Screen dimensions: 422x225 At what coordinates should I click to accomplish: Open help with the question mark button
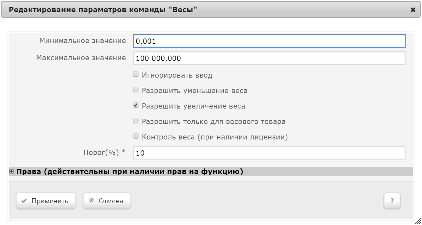click(x=392, y=201)
